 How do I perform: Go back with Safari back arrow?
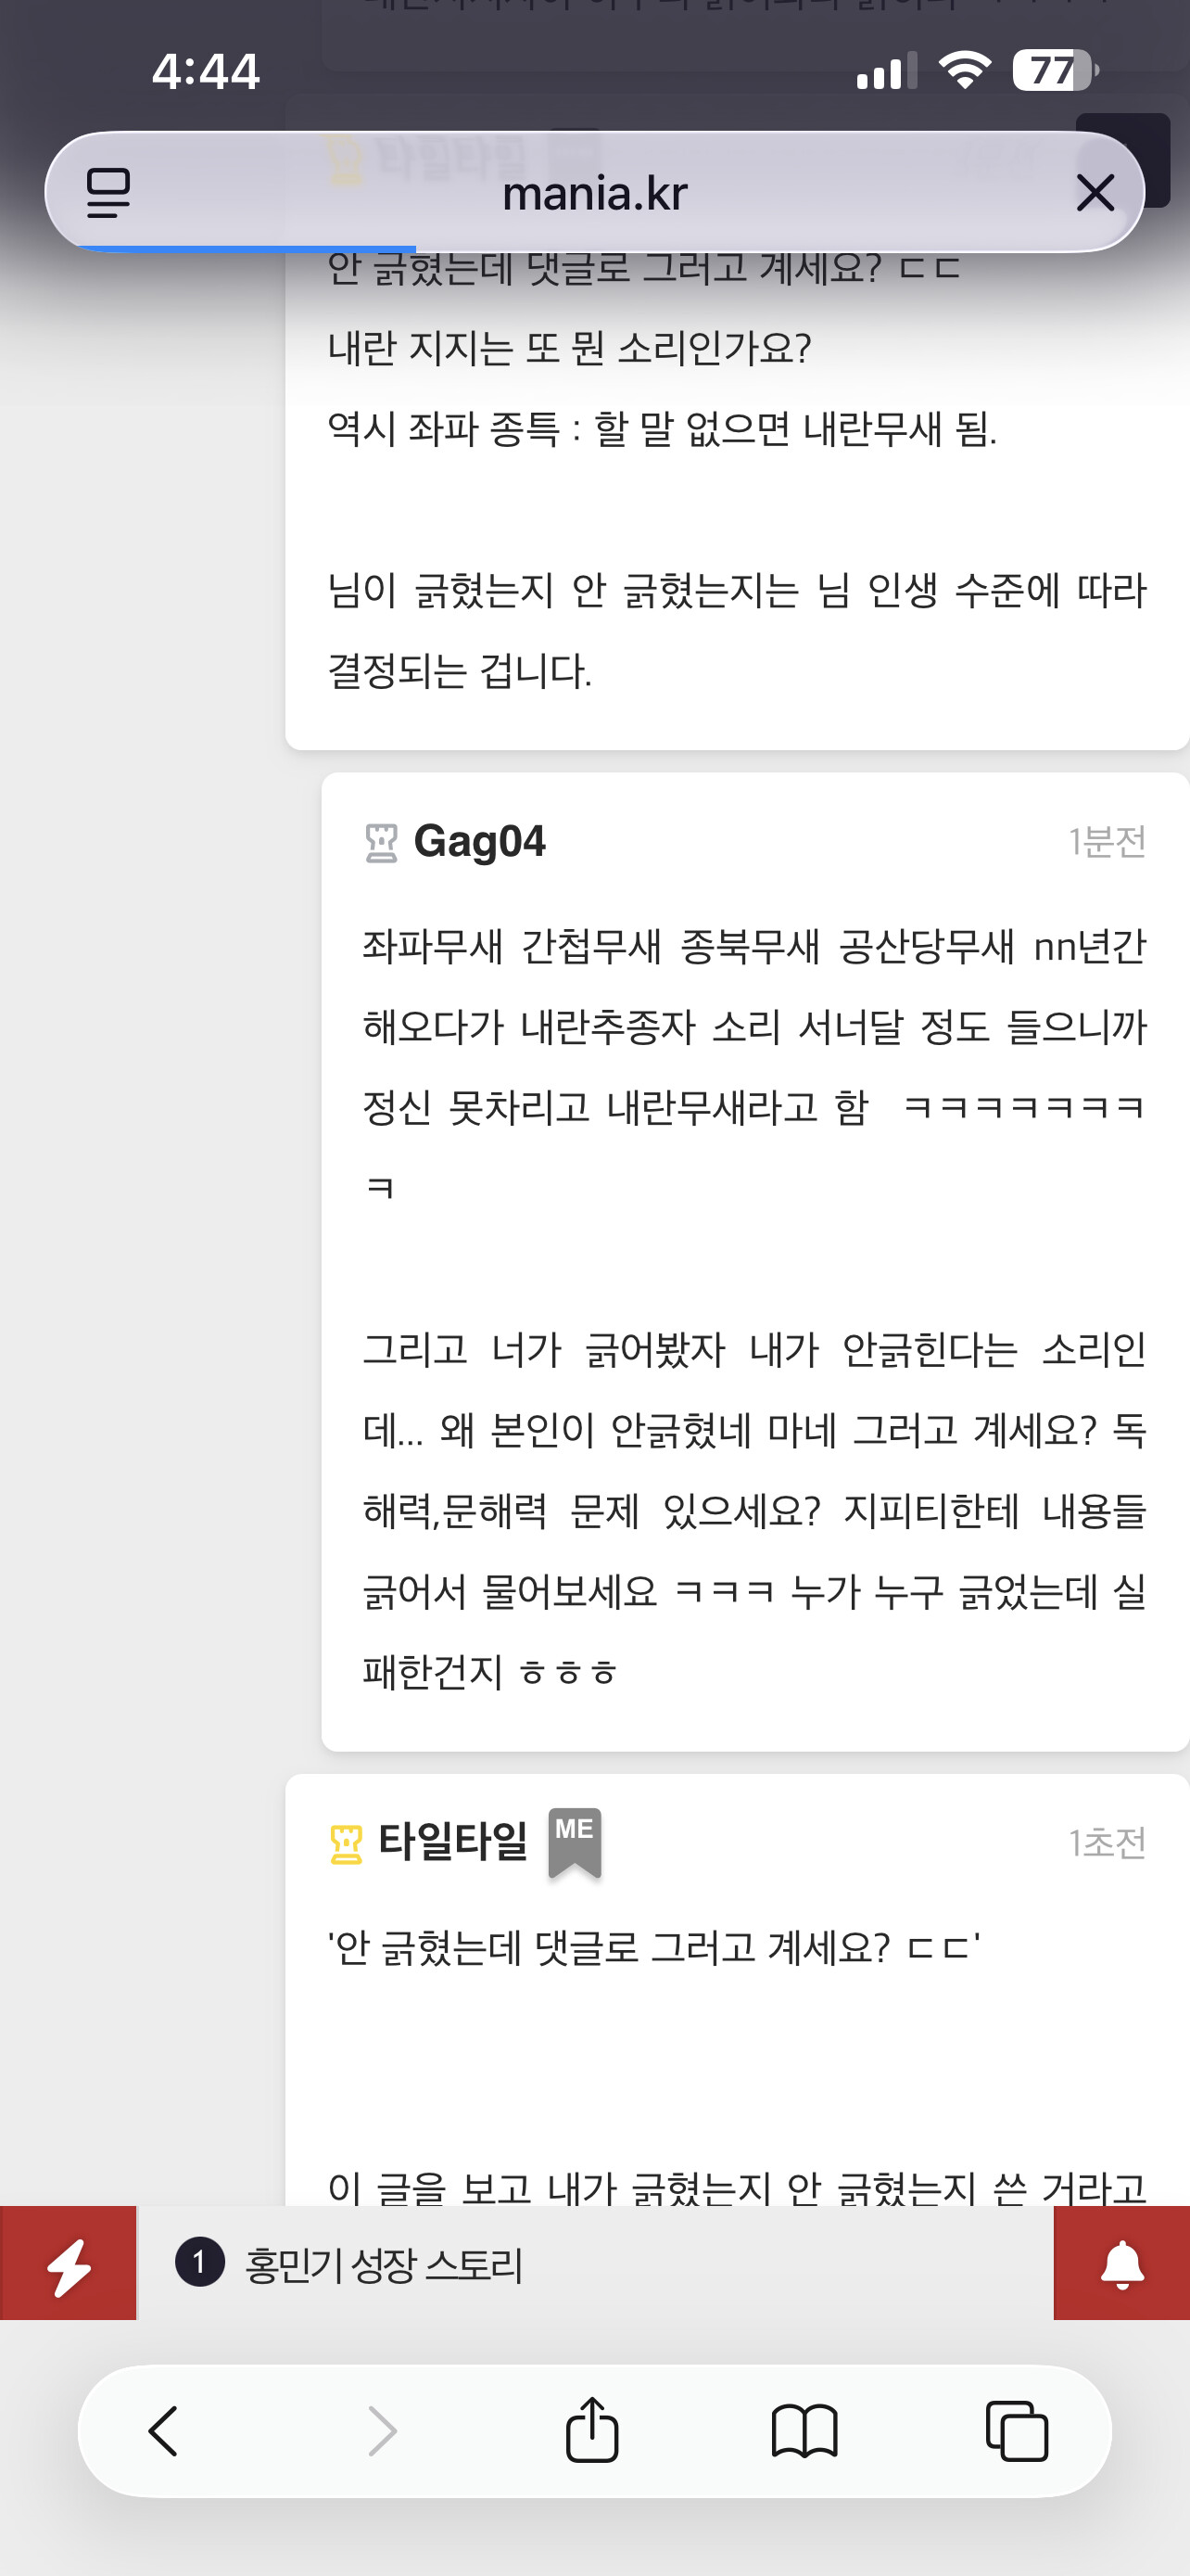163,2431
